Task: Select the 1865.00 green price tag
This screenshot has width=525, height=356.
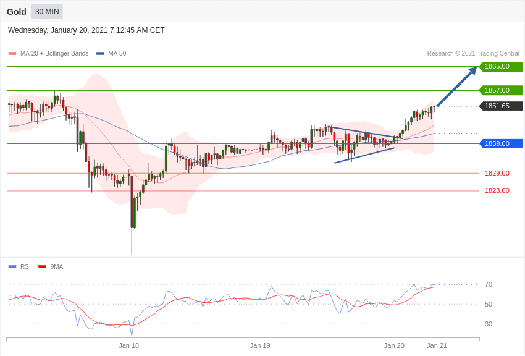Action: pos(501,66)
